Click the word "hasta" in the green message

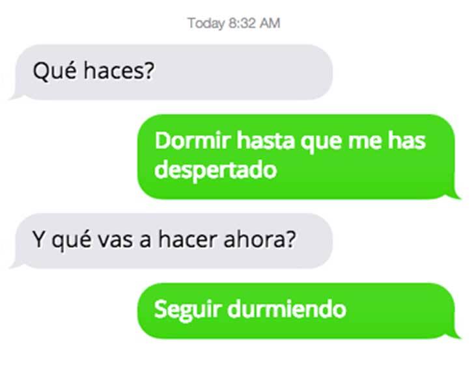pyautogui.click(x=266, y=141)
